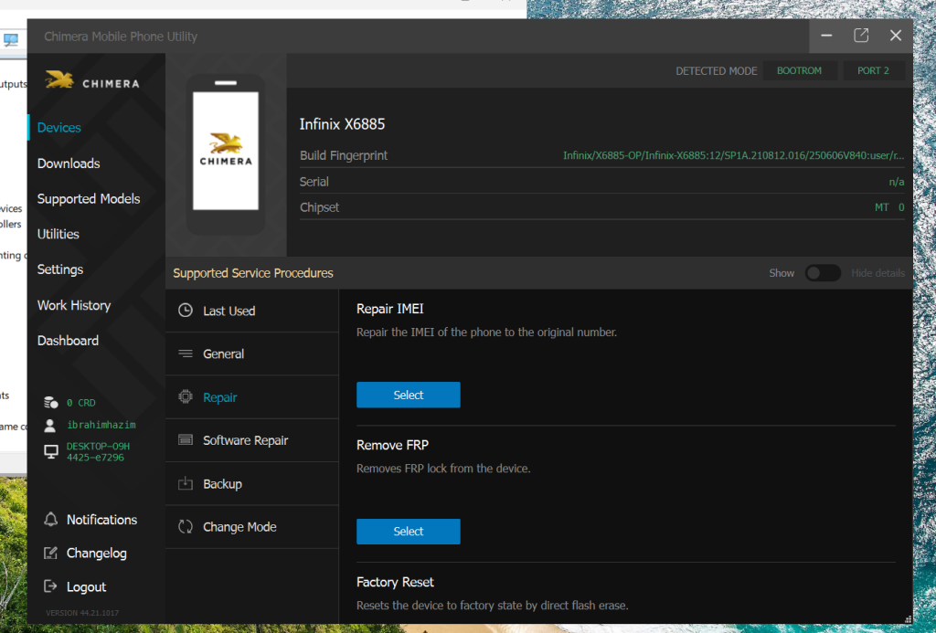Click the PORT 2 badge
This screenshot has height=633, width=936.
[873, 70]
